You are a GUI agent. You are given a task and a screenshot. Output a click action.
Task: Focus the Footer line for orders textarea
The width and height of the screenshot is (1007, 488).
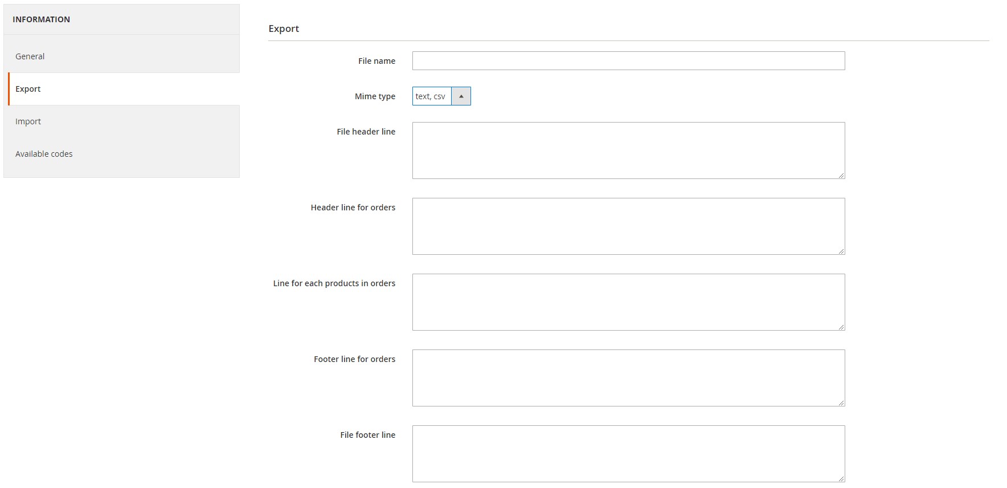[x=628, y=378]
